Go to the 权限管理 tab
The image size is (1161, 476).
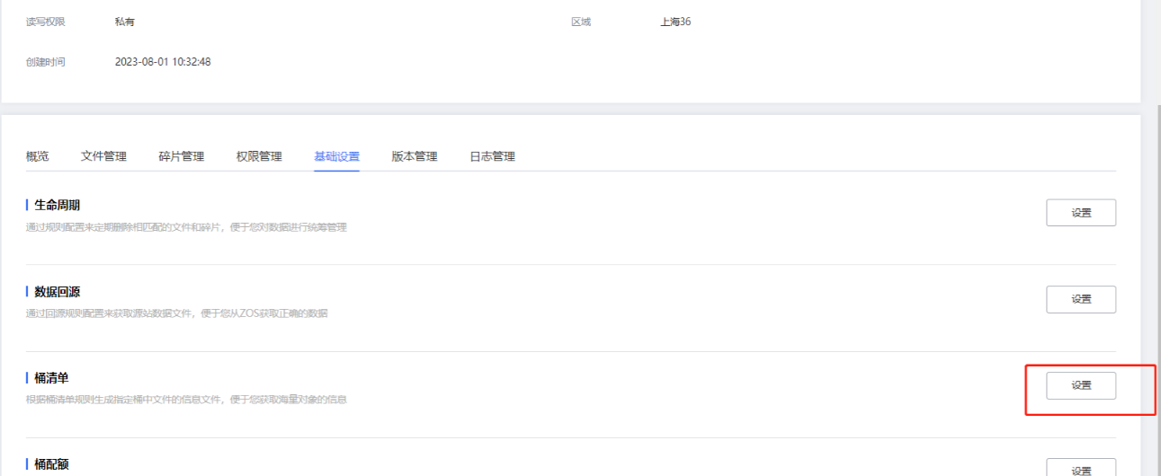(x=259, y=156)
